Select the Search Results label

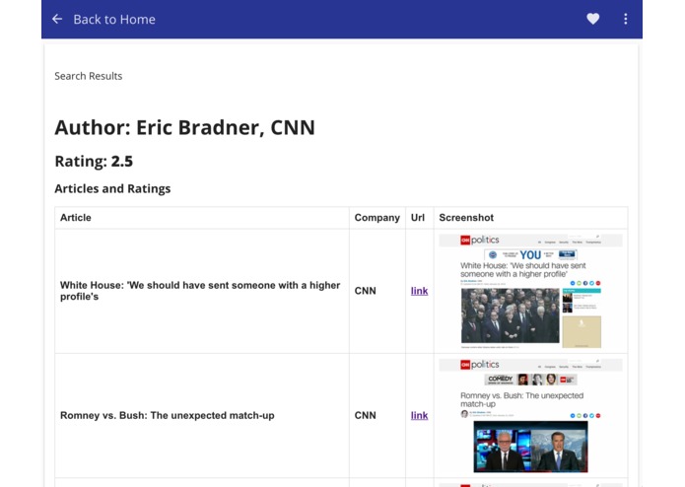point(89,76)
